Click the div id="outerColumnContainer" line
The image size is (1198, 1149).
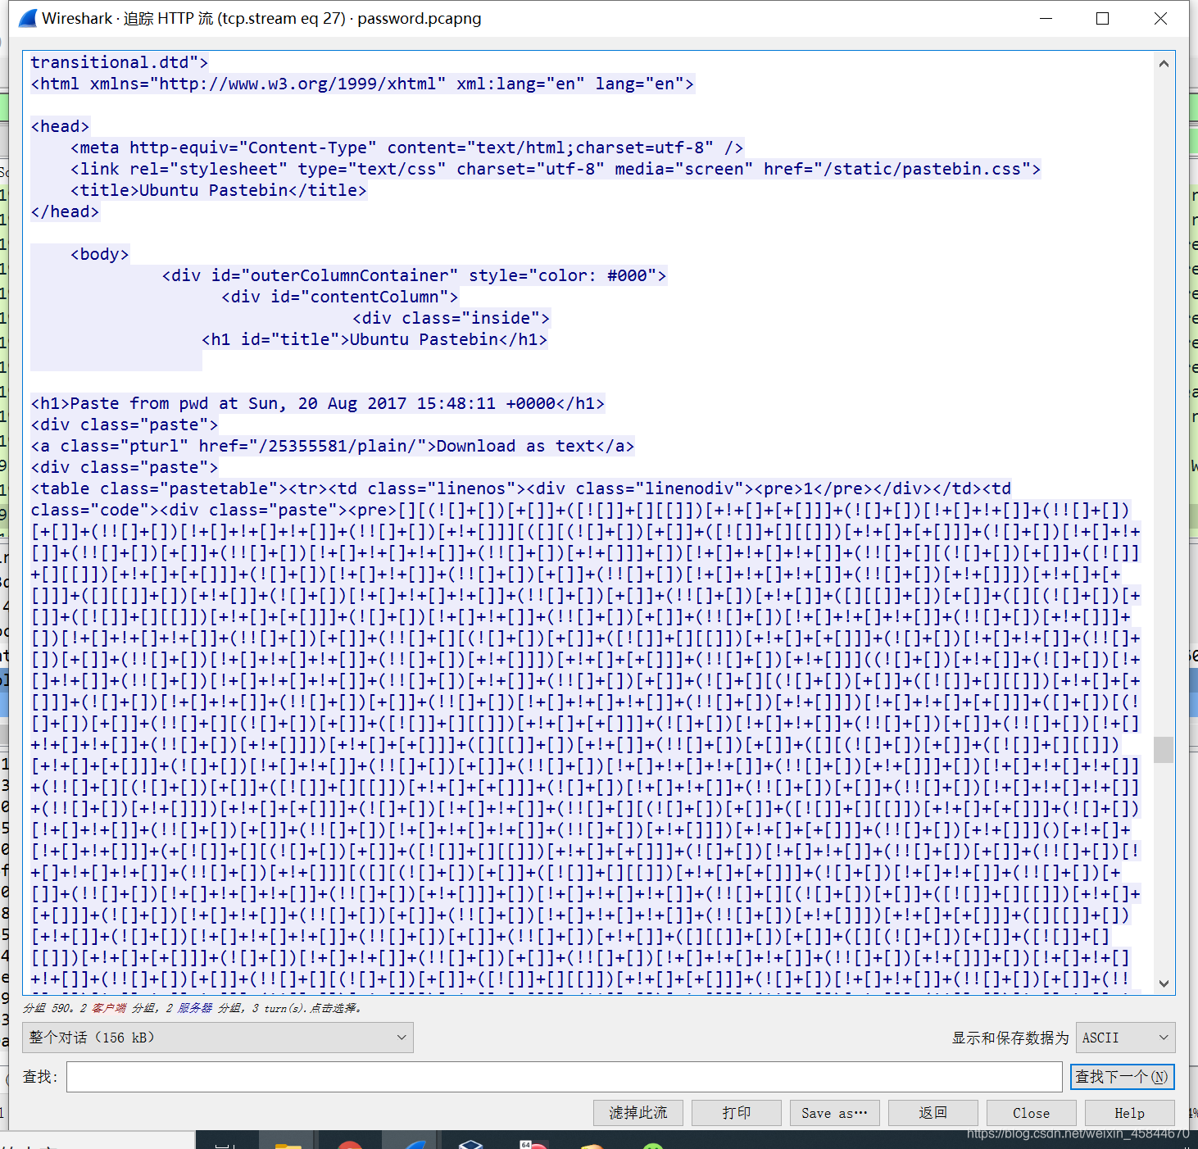(x=415, y=275)
